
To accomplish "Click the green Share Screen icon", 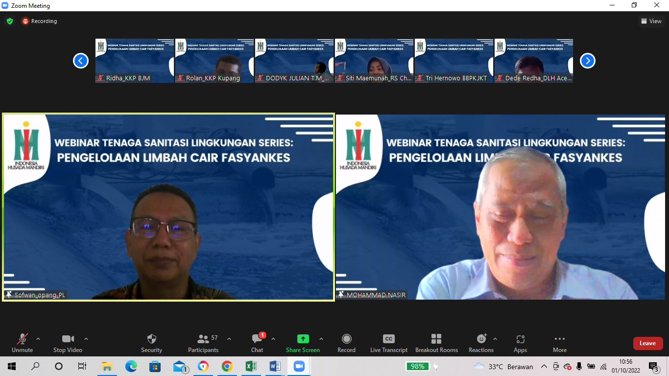I will (x=303, y=339).
